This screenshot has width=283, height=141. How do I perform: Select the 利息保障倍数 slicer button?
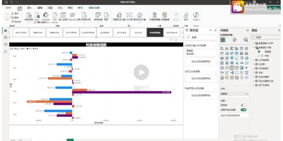coord(155,33)
